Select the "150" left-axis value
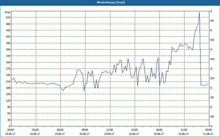The height and width of the screenshot is (137, 220). click(x=8, y=94)
